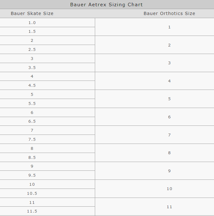Select skate size 9.5 cell

pos(32,175)
